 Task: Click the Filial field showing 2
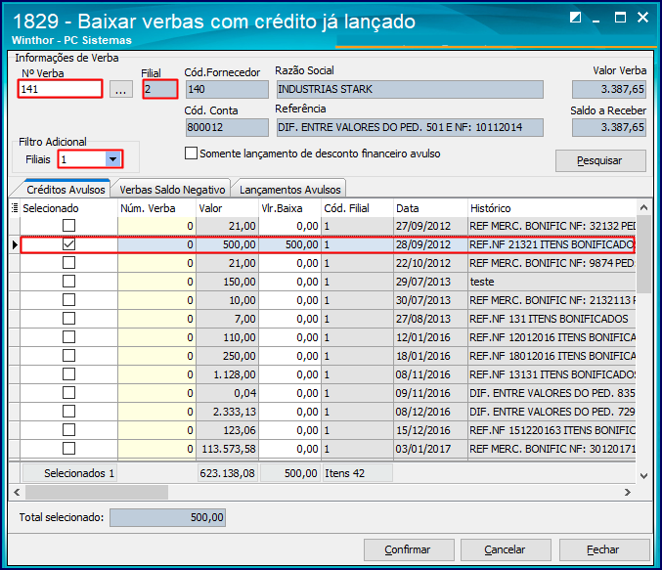[x=160, y=89]
